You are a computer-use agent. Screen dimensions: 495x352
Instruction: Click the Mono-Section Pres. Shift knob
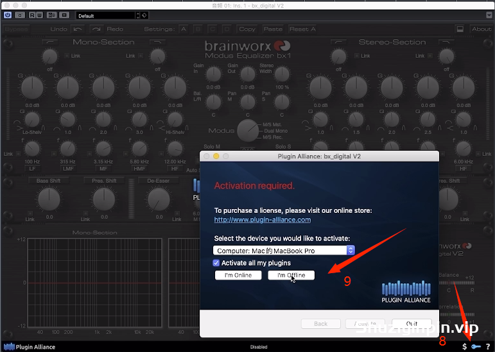[x=104, y=199]
